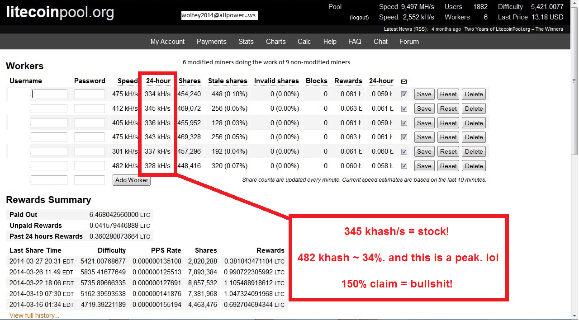The height and width of the screenshot is (320, 579).
Task: Delete the worker with 455,952 shares
Action: (x=474, y=123)
